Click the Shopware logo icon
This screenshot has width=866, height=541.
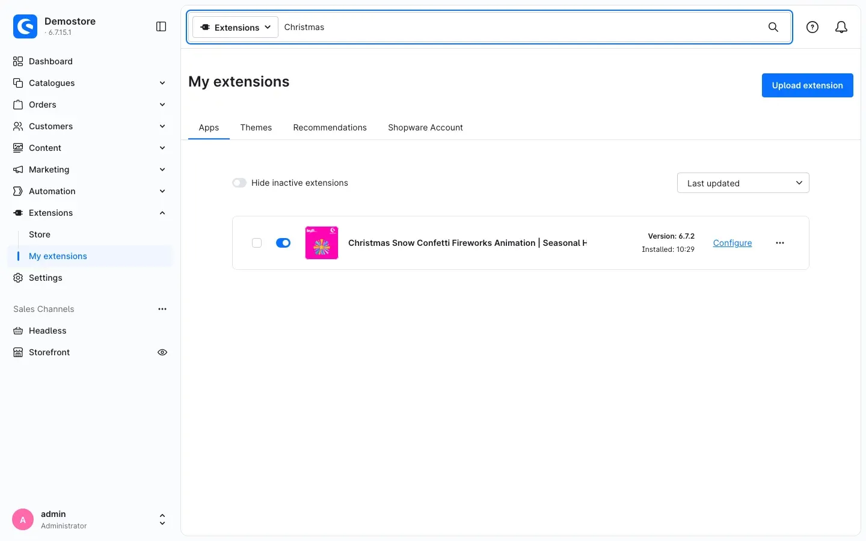[25, 26]
